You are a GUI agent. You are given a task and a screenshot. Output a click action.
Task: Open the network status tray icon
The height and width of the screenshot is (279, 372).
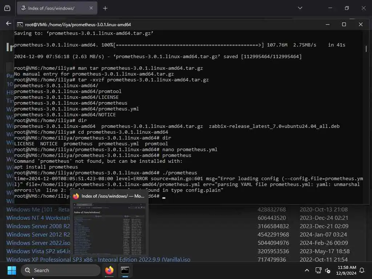click(318, 270)
